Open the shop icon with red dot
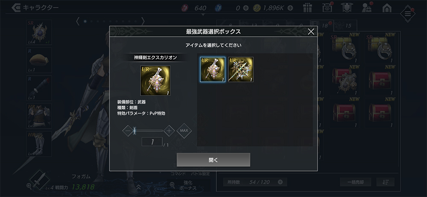Screen dimensions: 427x197 click(x=327, y=8)
